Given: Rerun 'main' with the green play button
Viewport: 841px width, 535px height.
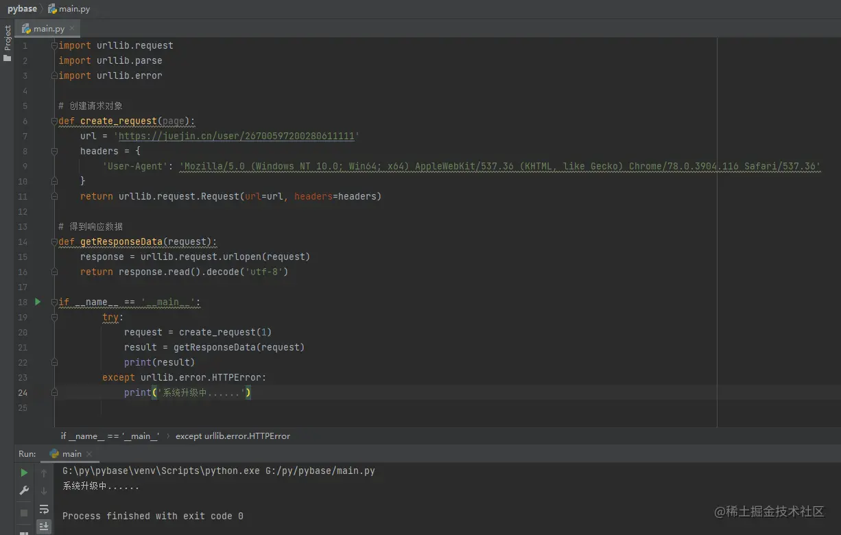Looking at the screenshot, I should [x=24, y=473].
